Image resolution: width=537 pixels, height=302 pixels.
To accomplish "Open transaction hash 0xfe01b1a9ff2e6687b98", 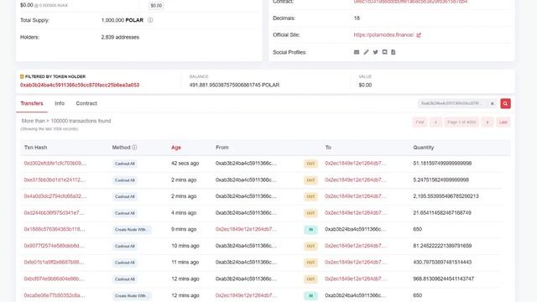I will (x=54, y=263).
